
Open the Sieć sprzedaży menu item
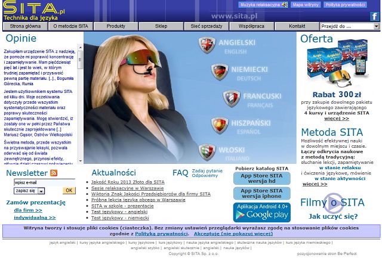[207, 26]
